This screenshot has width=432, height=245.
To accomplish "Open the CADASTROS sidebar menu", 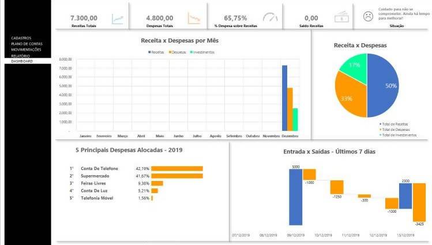I will pos(21,38).
